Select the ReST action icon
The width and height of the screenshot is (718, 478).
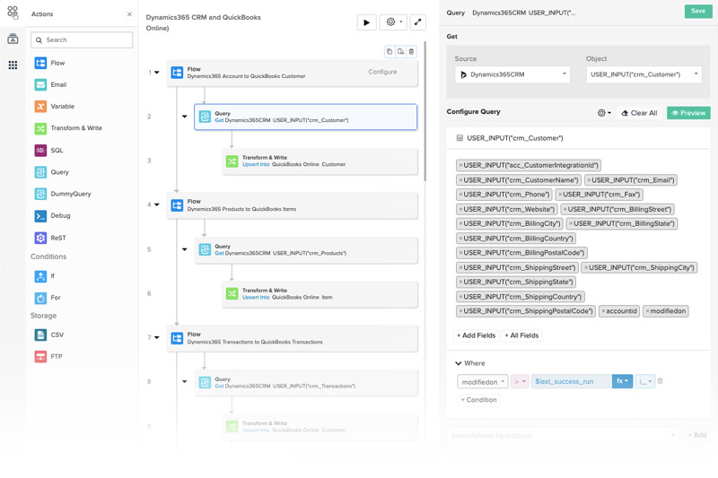40,238
